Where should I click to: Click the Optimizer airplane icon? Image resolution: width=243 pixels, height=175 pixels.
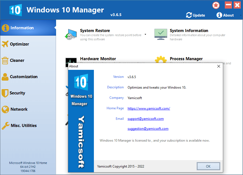5,44
